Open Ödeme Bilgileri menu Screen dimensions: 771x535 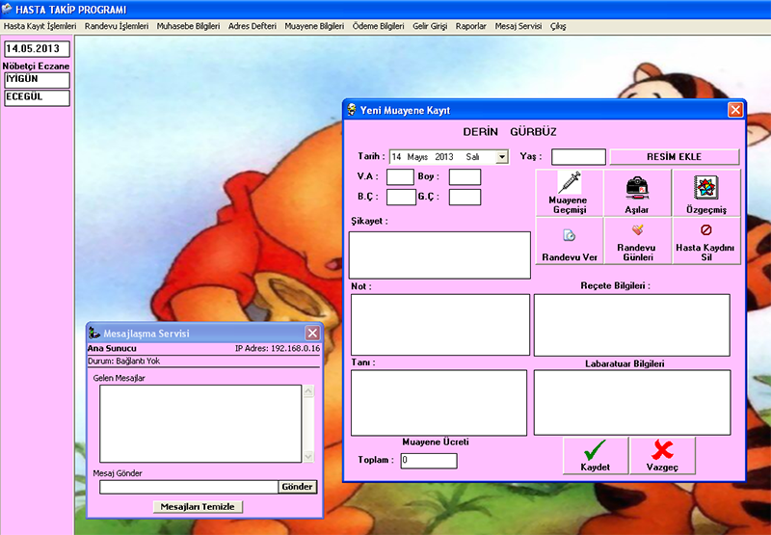pos(378,26)
